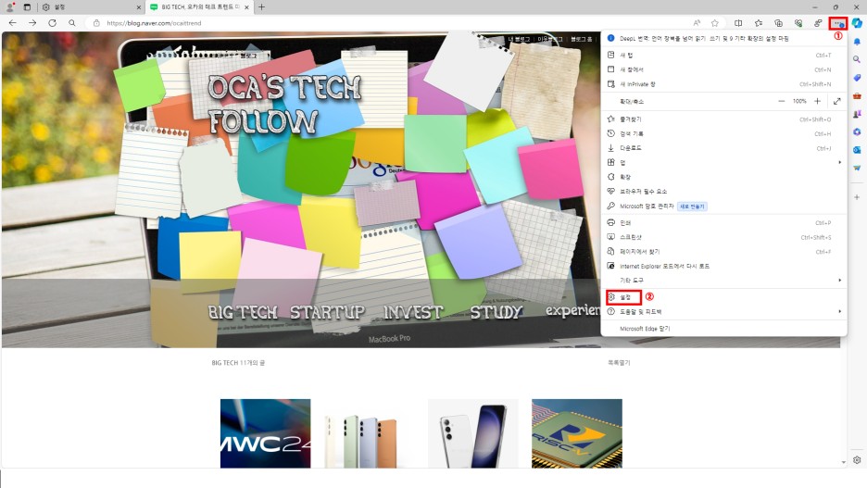Choose 인쇄 (Print) in the menu
The width and height of the screenshot is (867, 488).
point(723,223)
